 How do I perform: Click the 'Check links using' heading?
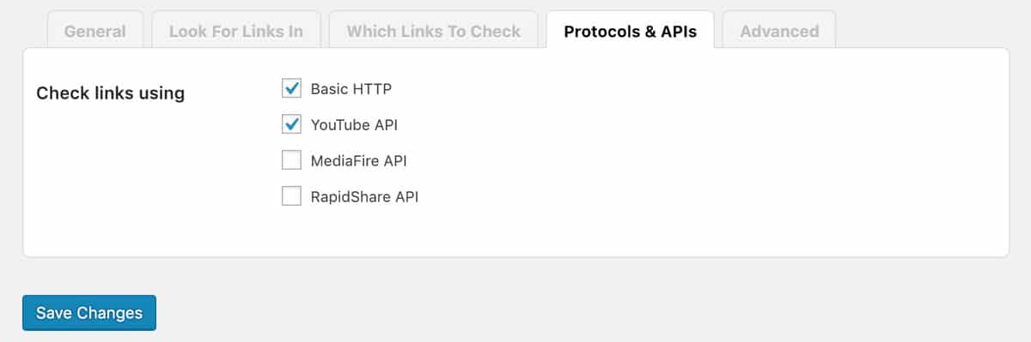[x=110, y=93]
